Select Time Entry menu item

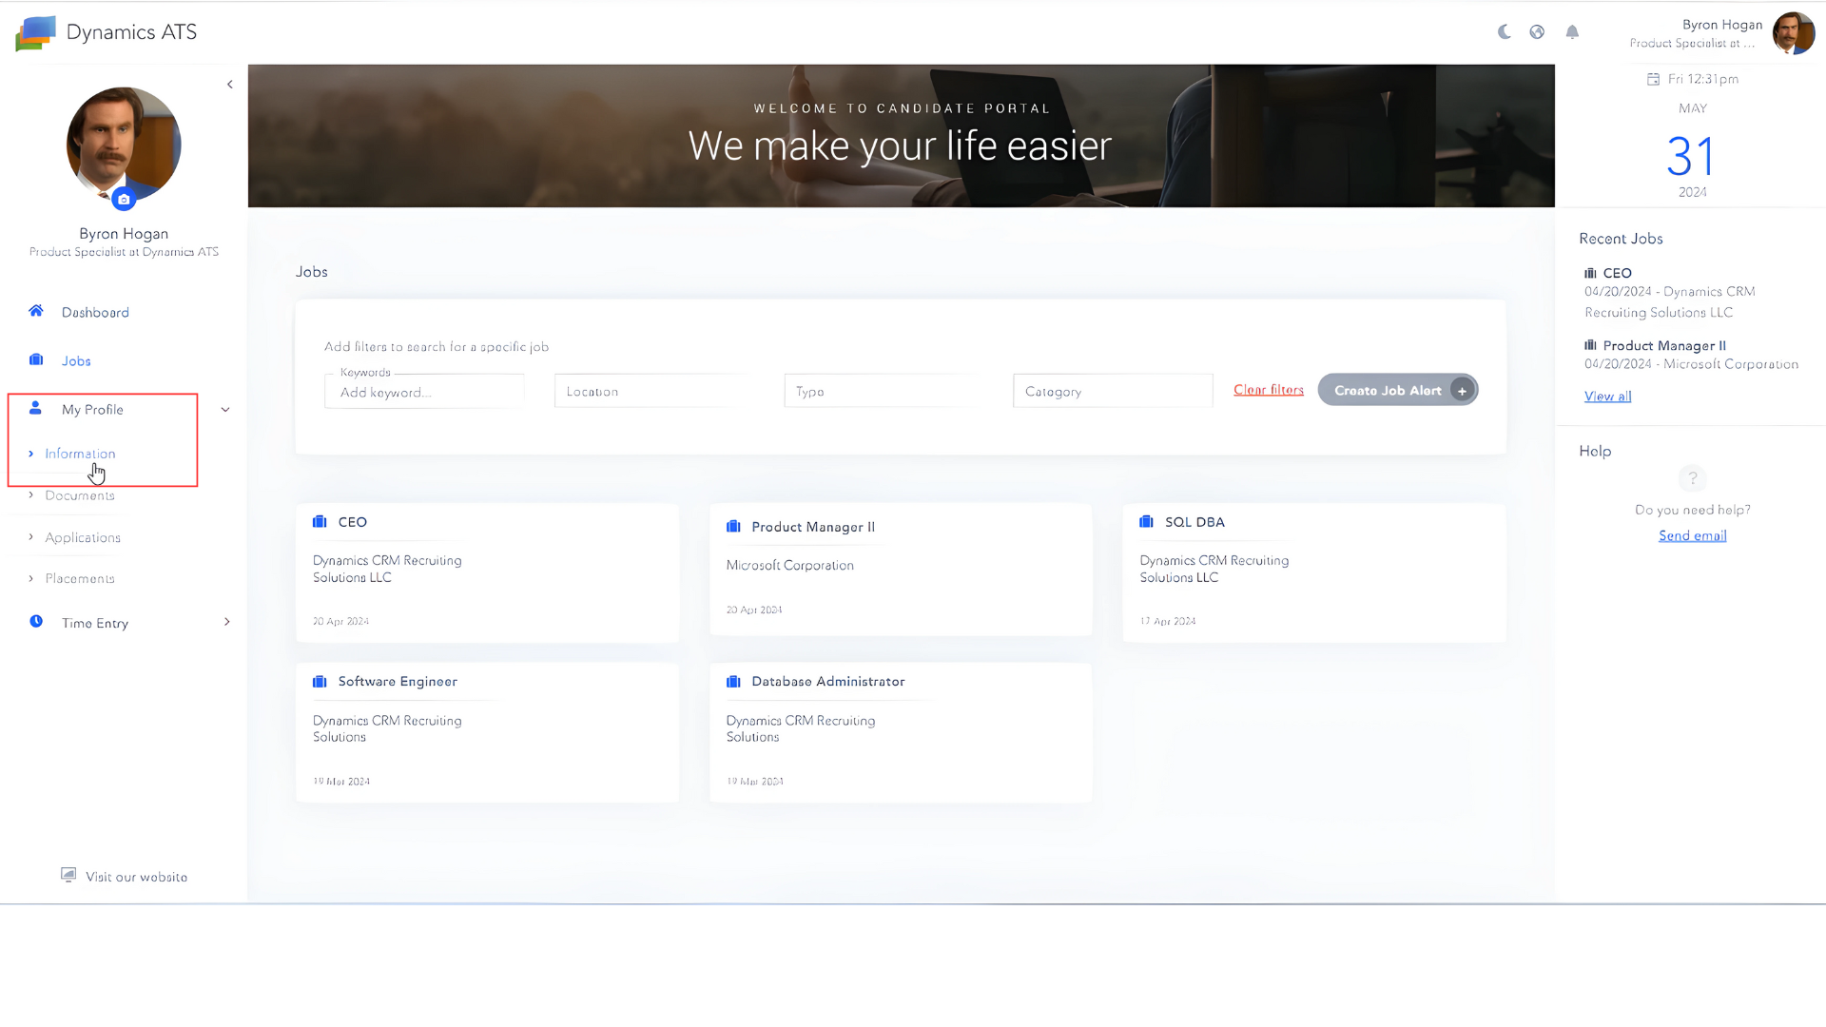tap(95, 623)
